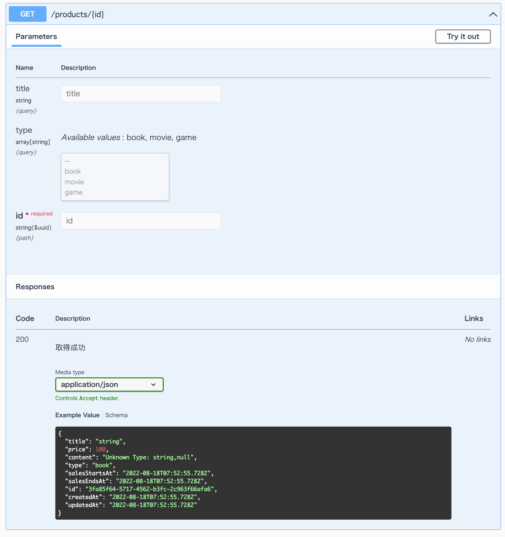505x537 pixels.
Task: Click the title input field
Action: coord(141,94)
